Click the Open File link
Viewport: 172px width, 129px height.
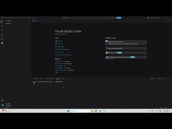(x=60, y=44)
